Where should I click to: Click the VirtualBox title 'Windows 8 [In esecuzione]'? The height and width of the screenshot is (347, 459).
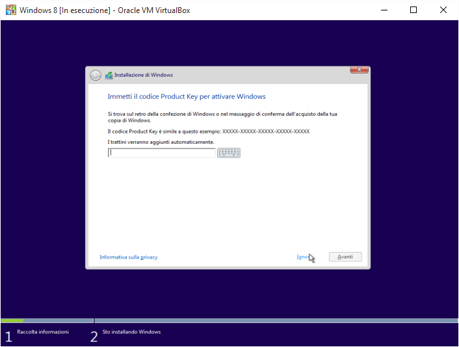(105, 10)
